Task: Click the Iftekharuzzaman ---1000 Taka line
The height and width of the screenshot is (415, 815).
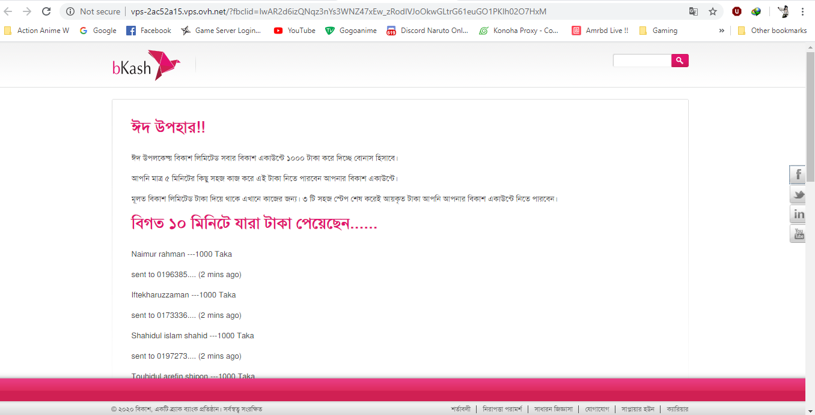Action: click(x=183, y=294)
